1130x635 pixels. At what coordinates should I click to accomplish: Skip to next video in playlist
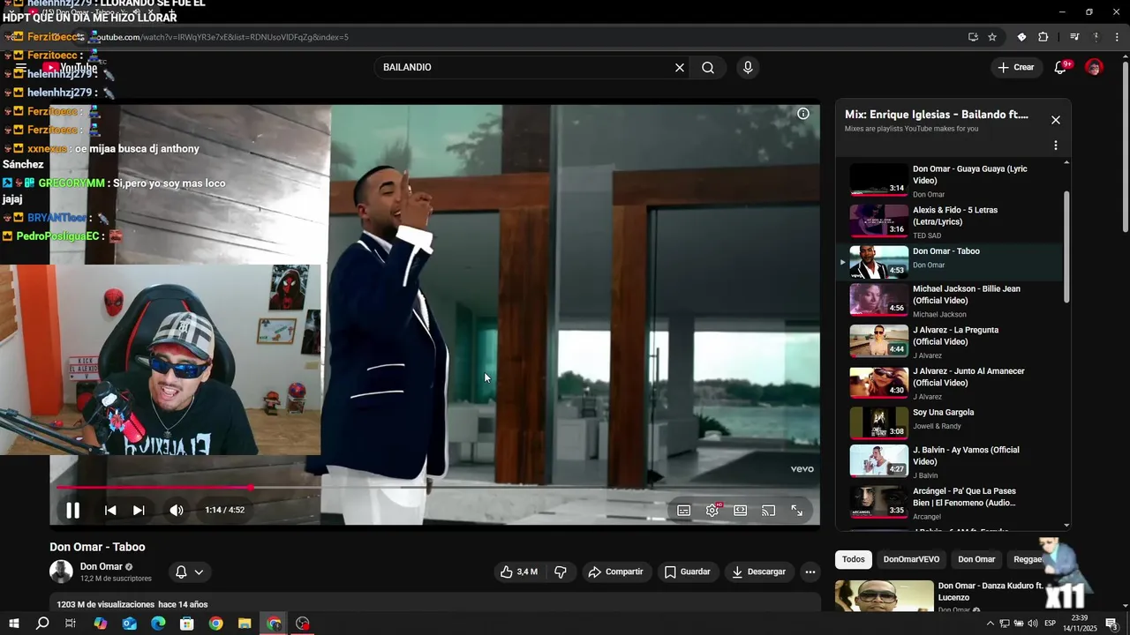tap(139, 510)
